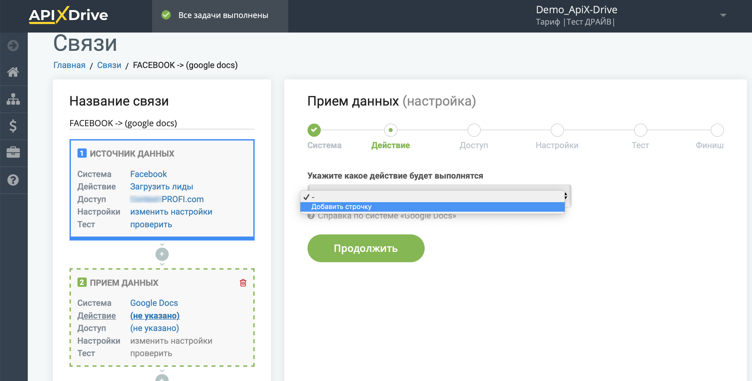
Task: Click the completed Система step circle
Action: pyautogui.click(x=314, y=130)
